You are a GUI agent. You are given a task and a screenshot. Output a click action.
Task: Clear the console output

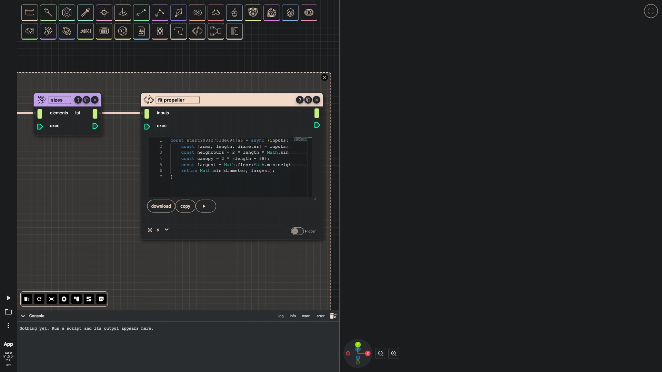333,316
